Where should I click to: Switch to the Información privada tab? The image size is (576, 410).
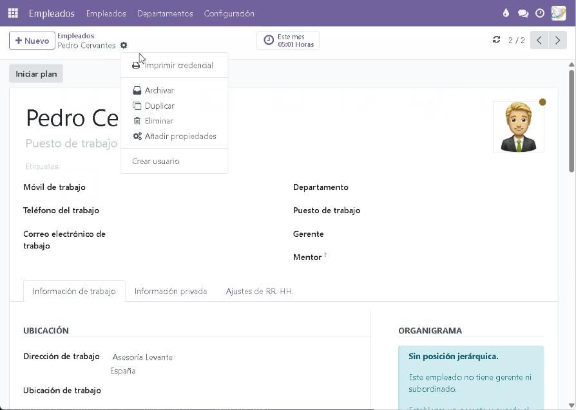pyautogui.click(x=171, y=292)
